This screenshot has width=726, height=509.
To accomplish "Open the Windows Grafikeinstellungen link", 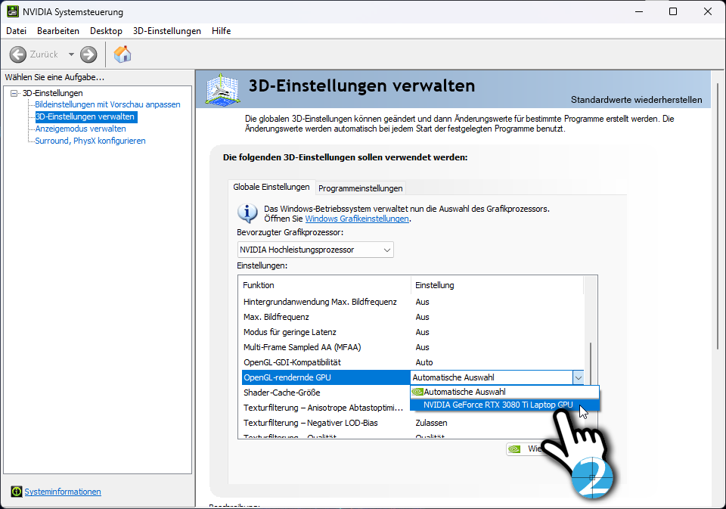I will click(x=356, y=219).
